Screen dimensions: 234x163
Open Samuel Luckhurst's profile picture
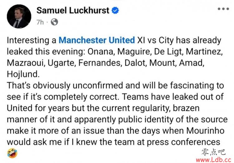point(19,16)
